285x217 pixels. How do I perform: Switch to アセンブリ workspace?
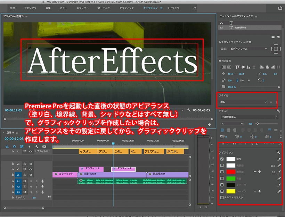click(30, 8)
